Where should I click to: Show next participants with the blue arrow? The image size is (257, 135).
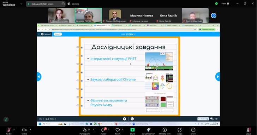coord(214,16)
